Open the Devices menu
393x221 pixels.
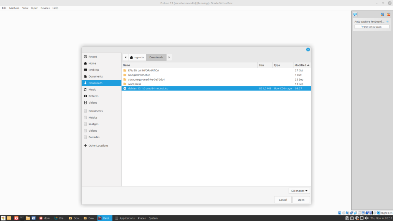click(x=45, y=8)
